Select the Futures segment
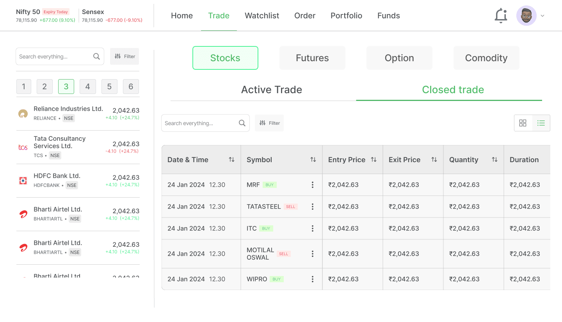562x322 pixels. coord(312,58)
